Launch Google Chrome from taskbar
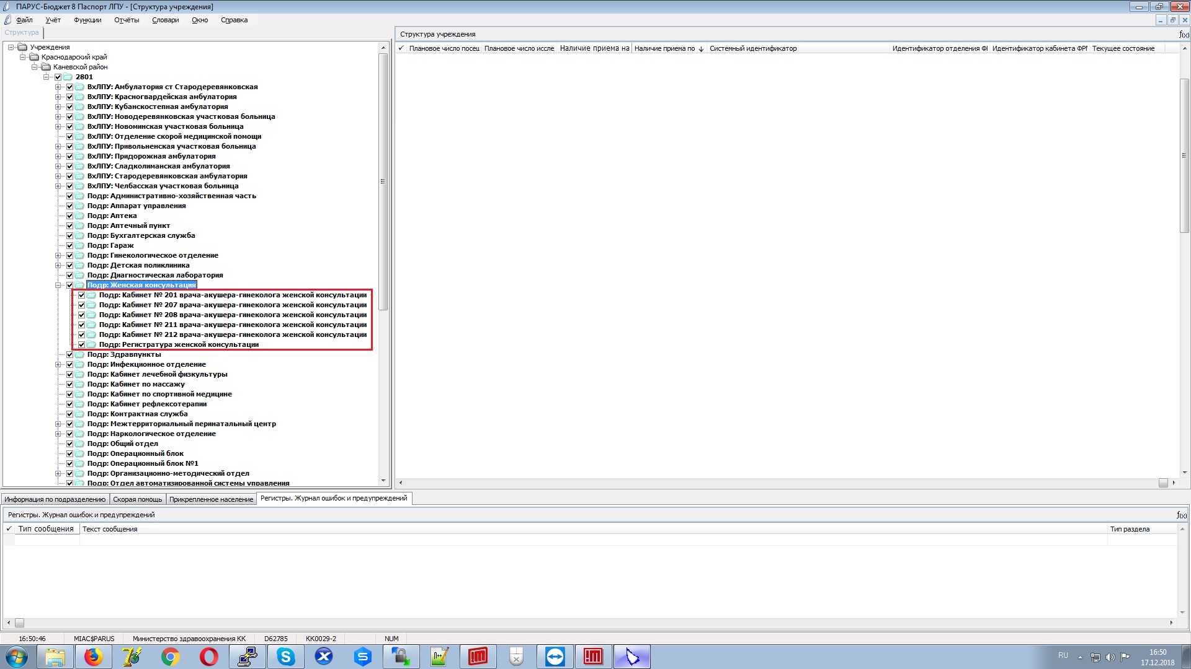Image resolution: width=1191 pixels, height=669 pixels. point(171,657)
